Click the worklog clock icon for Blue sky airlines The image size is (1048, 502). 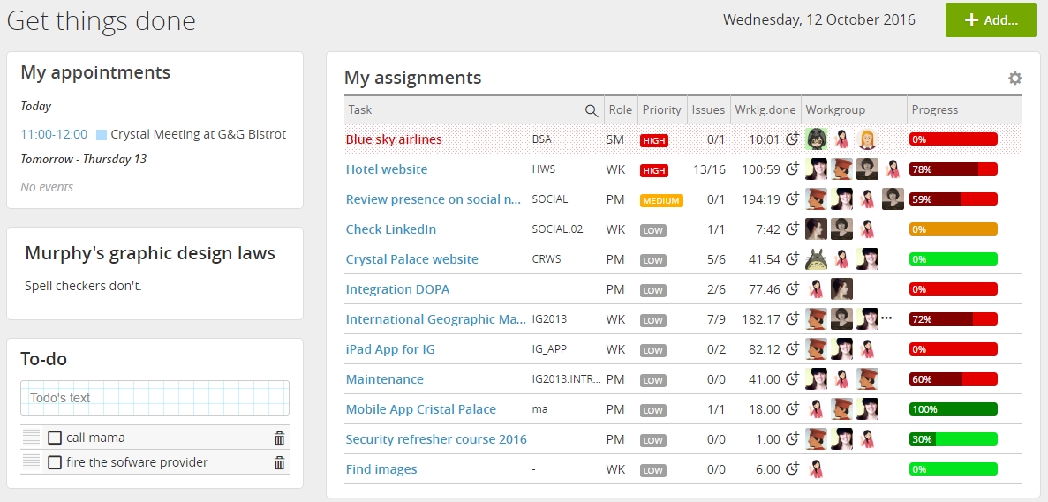click(x=792, y=139)
